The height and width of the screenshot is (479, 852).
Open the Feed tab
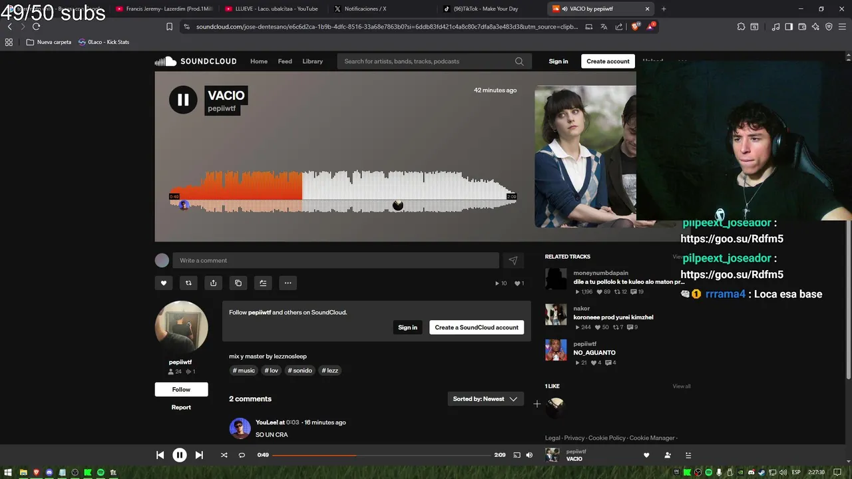pos(285,61)
